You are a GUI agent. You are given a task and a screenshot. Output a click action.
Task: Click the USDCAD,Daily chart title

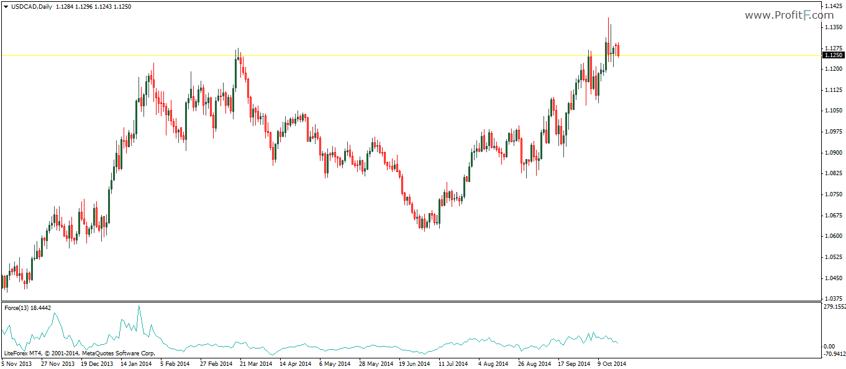31,6
